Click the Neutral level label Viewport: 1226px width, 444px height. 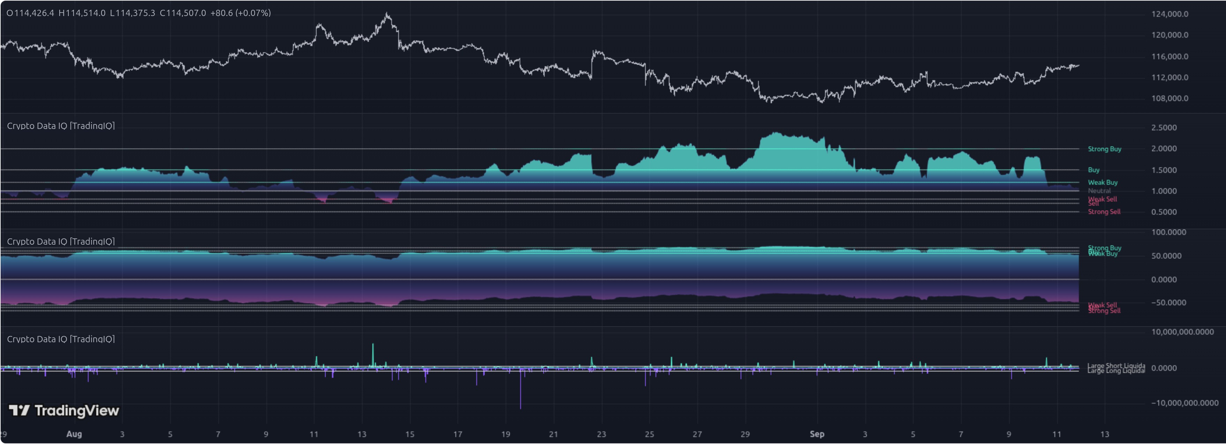point(1099,191)
